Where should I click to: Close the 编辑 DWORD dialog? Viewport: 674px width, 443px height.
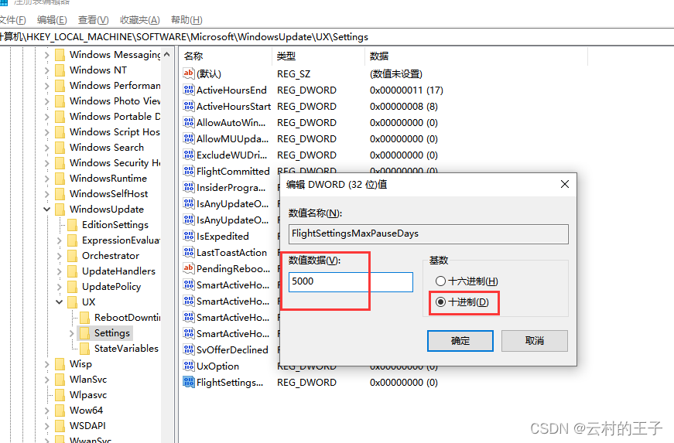point(565,184)
